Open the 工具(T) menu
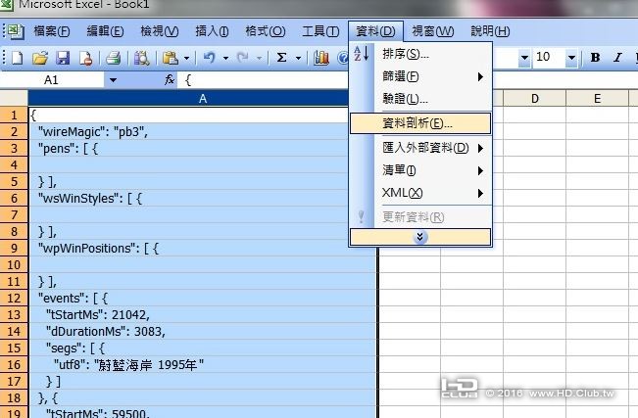This screenshot has width=638, height=418. (320, 31)
